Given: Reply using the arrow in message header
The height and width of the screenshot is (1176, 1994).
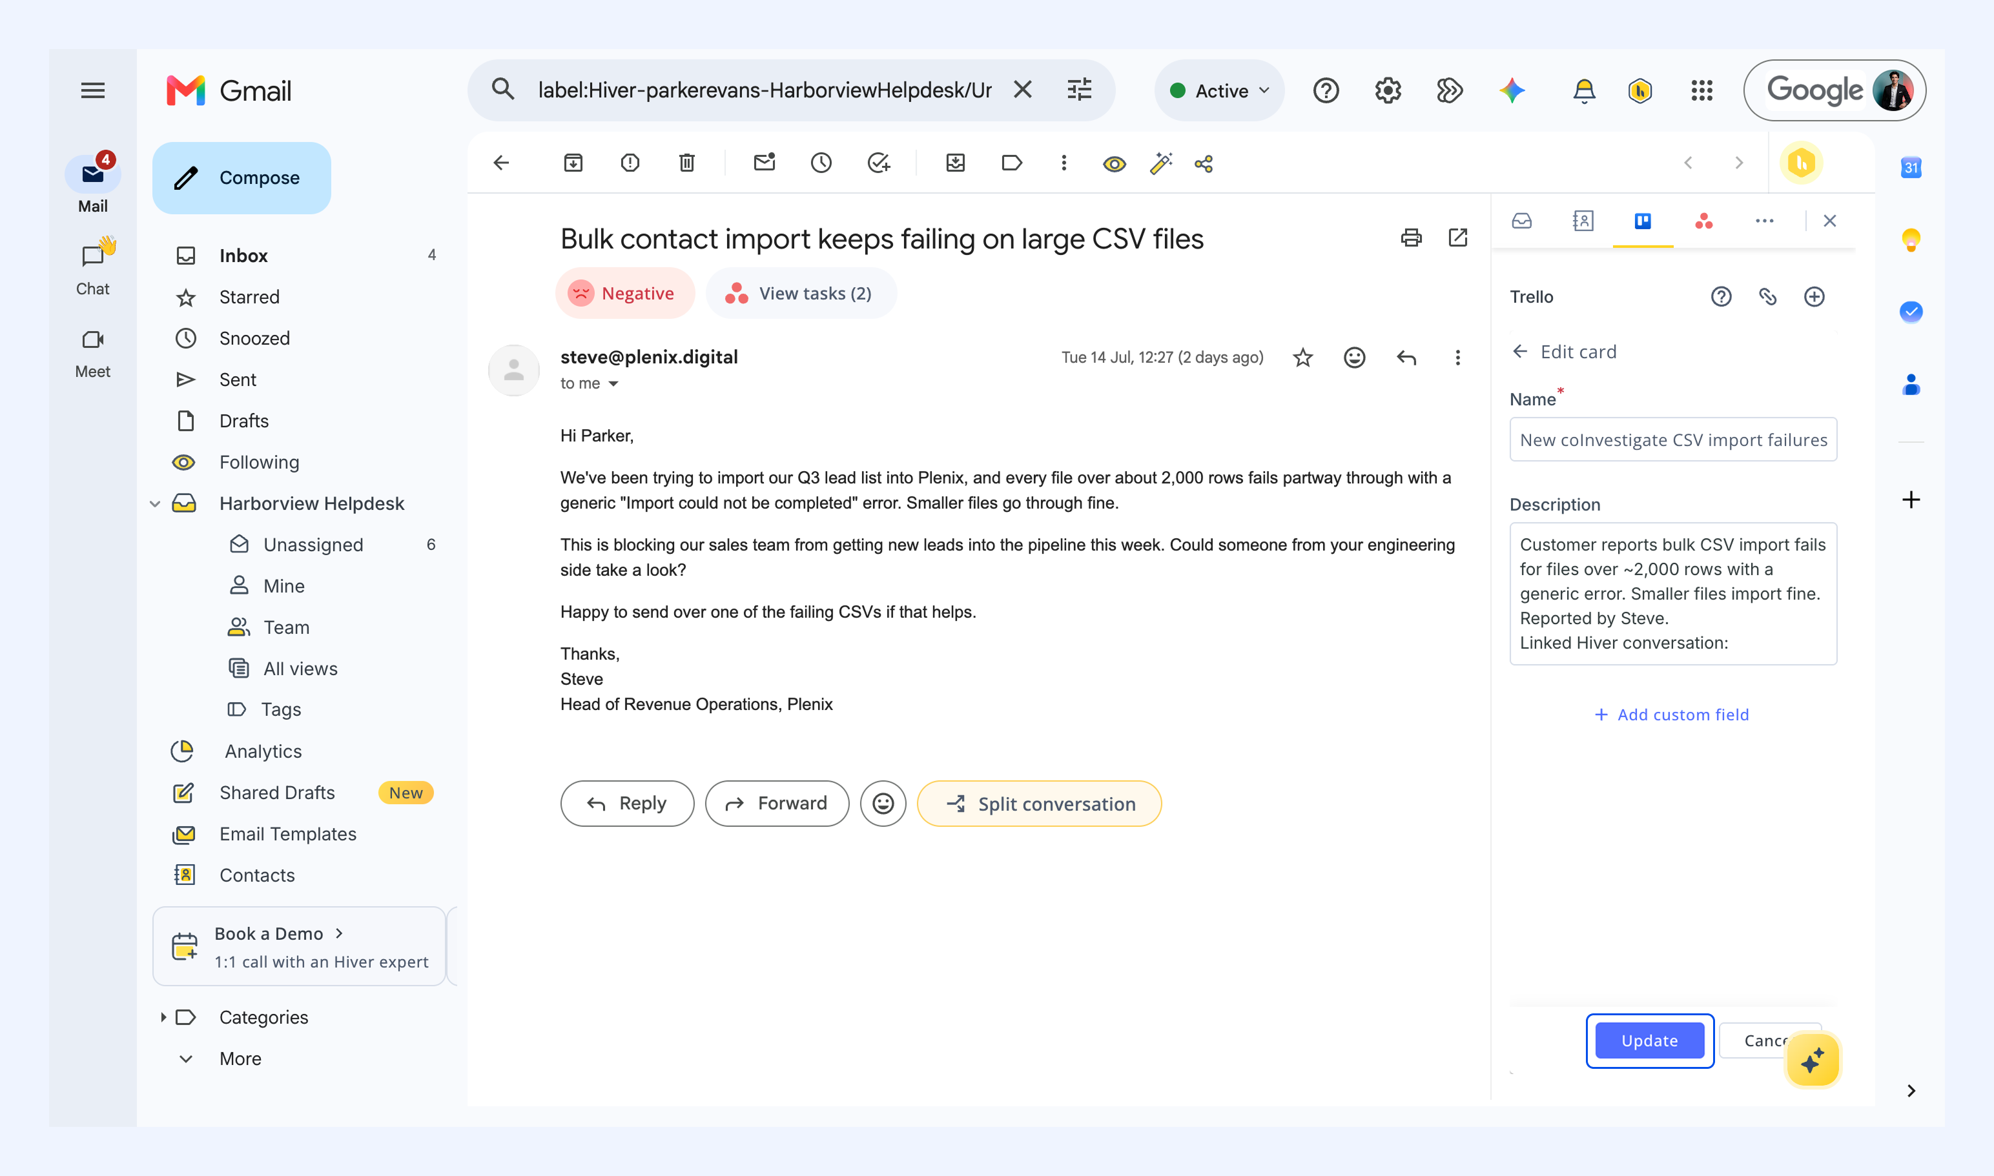Looking at the screenshot, I should (x=1406, y=358).
